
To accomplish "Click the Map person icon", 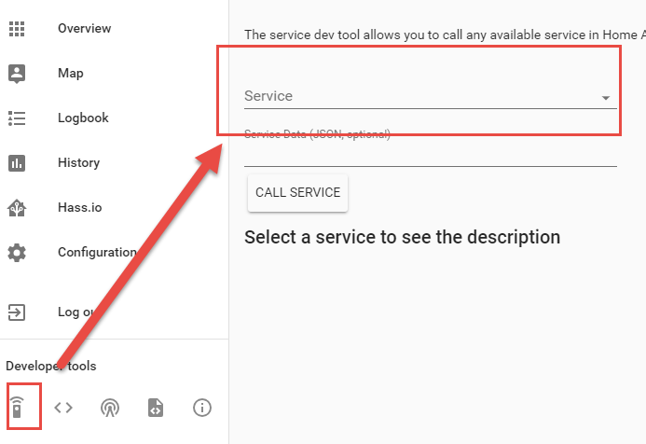I will (17, 74).
